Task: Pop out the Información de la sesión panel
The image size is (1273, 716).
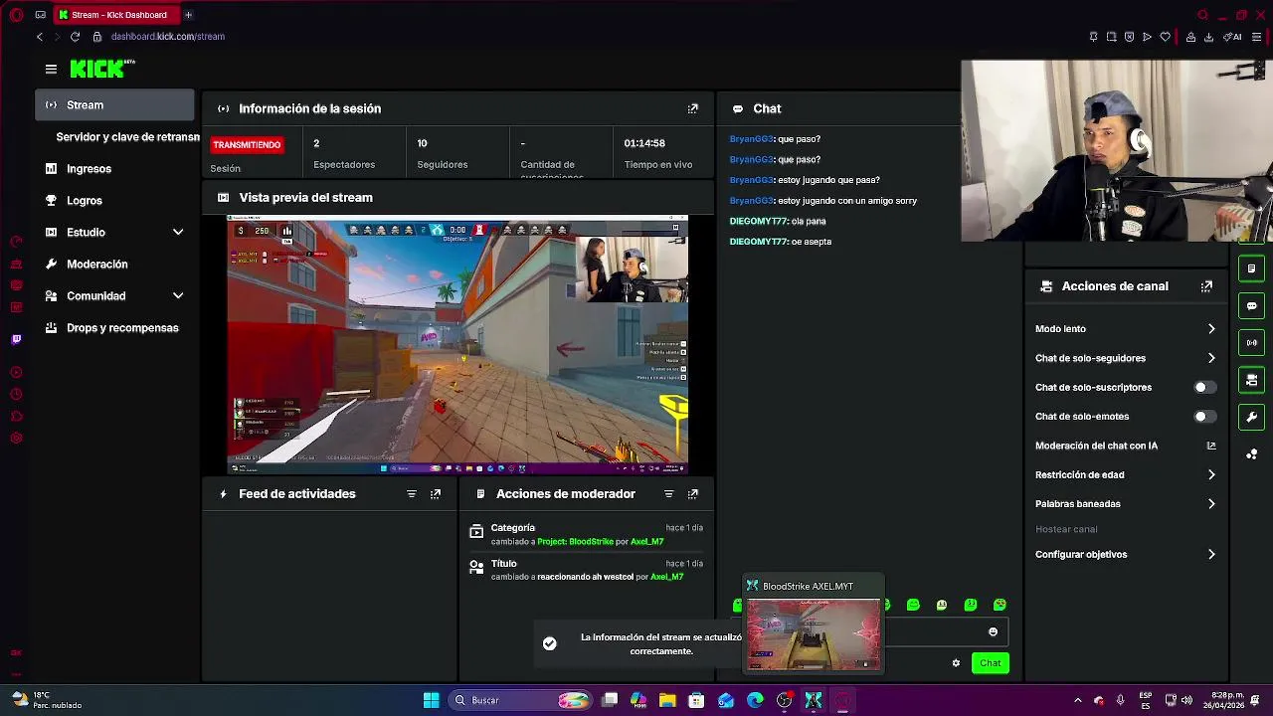Action: 693,108
